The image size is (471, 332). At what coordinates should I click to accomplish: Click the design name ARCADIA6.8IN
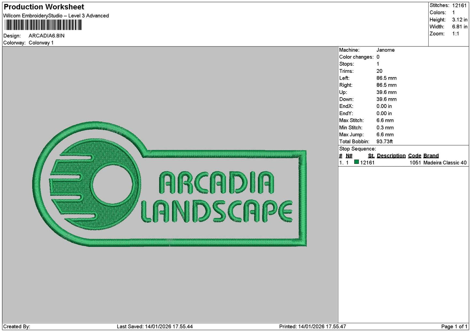tap(47, 36)
